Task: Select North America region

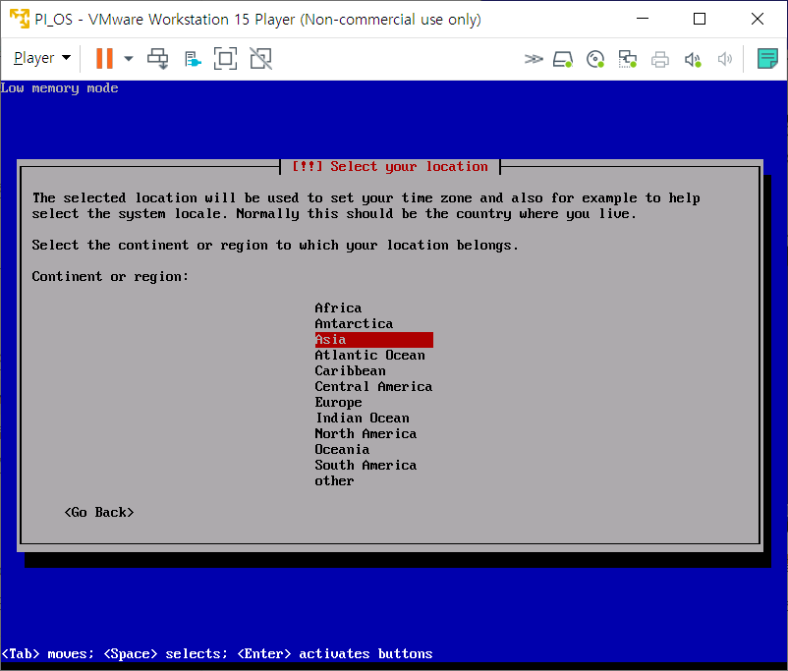Action: [x=366, y=434]
